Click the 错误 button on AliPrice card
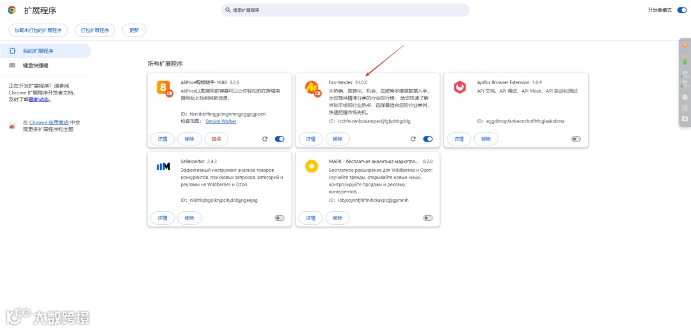This screenshot has height=330, width=691. [216, 139]
